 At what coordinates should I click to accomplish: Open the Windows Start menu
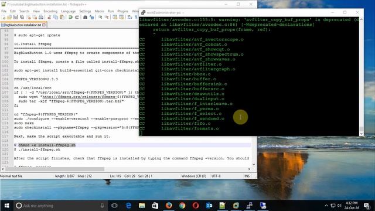(x=6, y=206)
